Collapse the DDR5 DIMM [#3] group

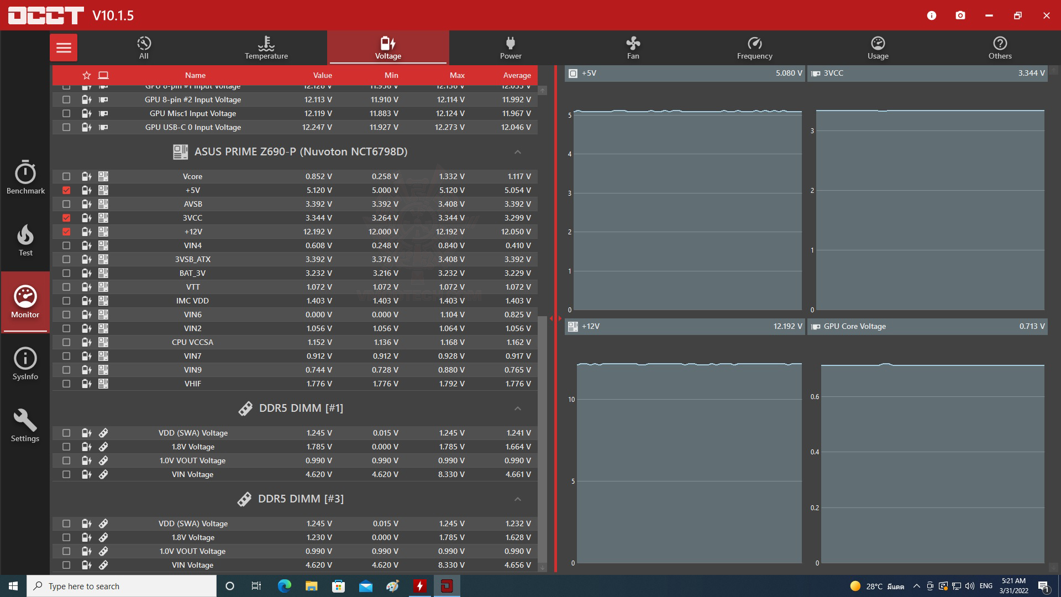click(517, 499)
